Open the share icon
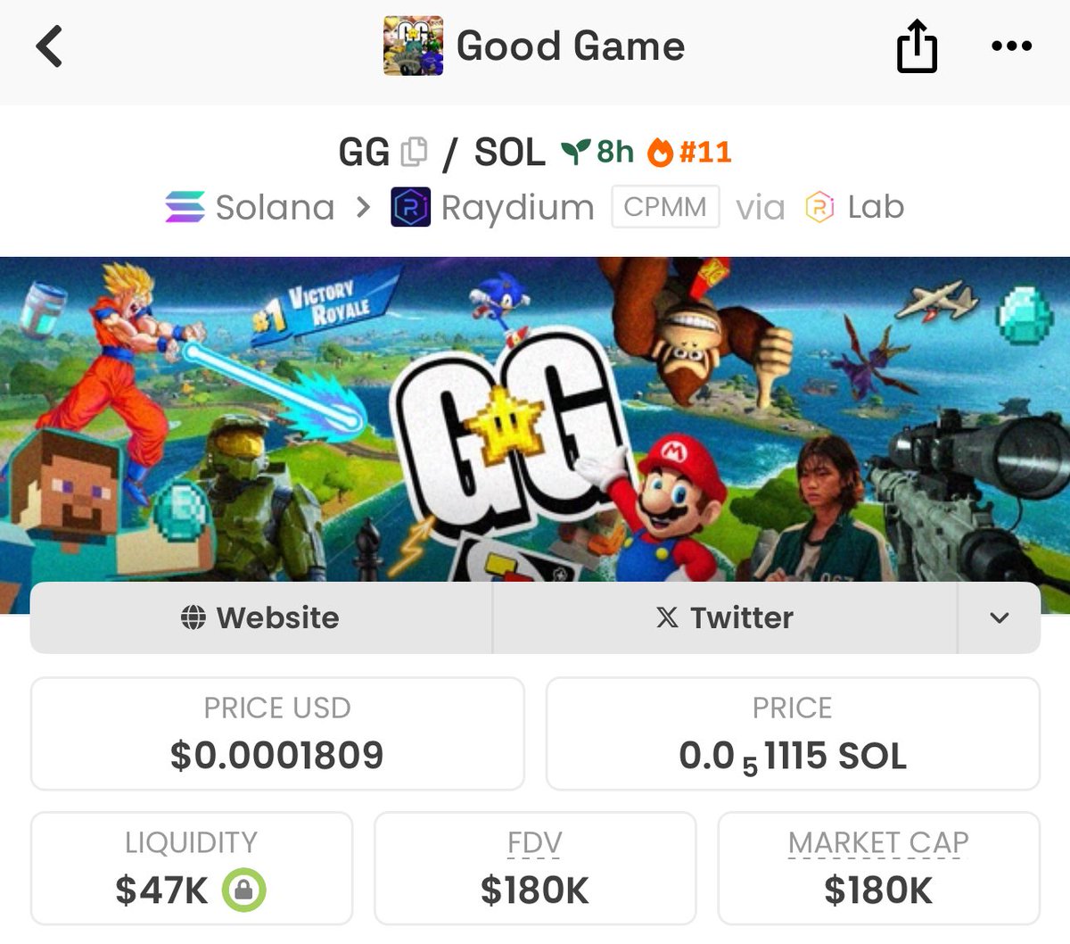Viewport: 1070px width, 944px height. tap(917, 46)
